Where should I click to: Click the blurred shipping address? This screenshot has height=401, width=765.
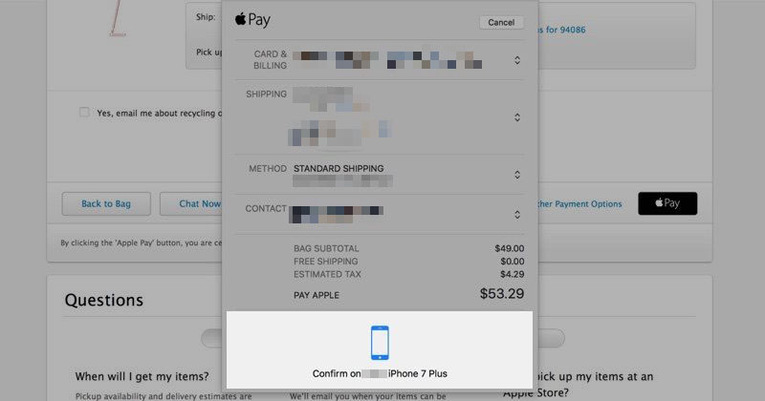point(340,116)
